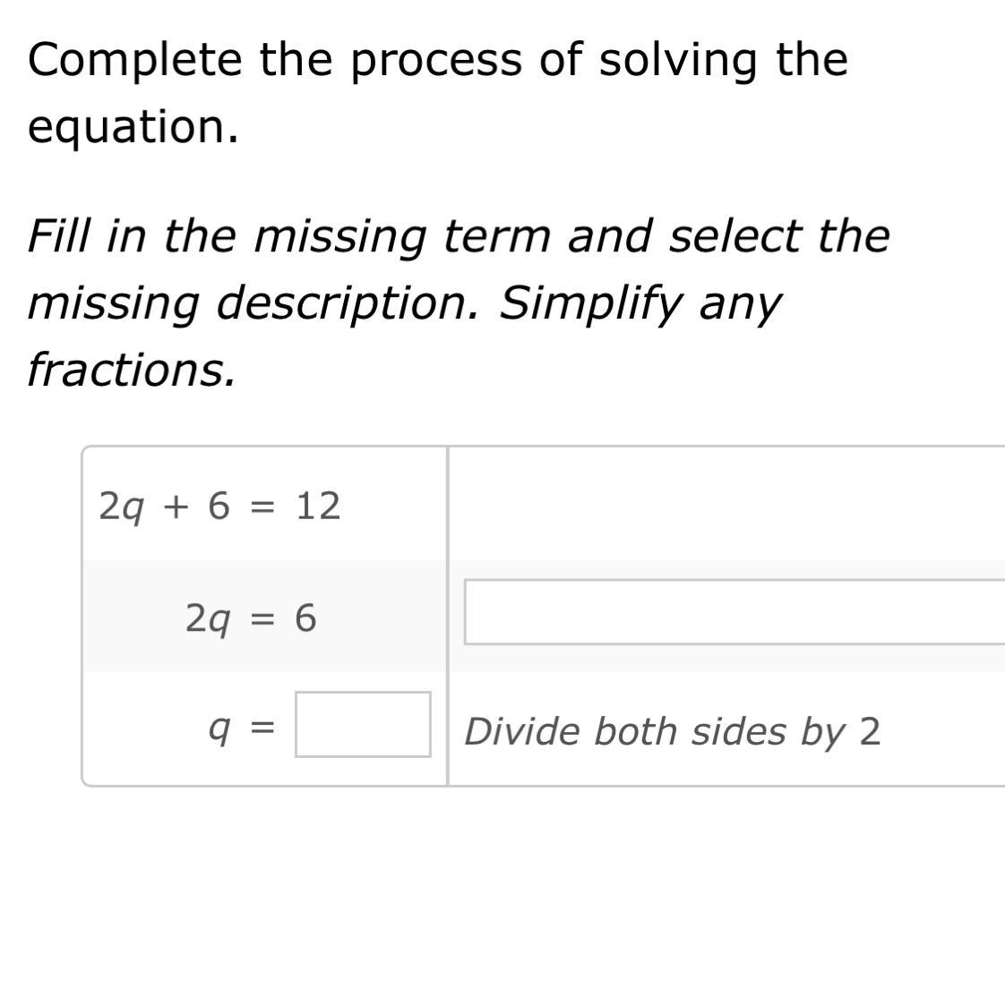Click the italic phrase 'Simplify any'
The image size is (1005, 1005).
point(640,304)
